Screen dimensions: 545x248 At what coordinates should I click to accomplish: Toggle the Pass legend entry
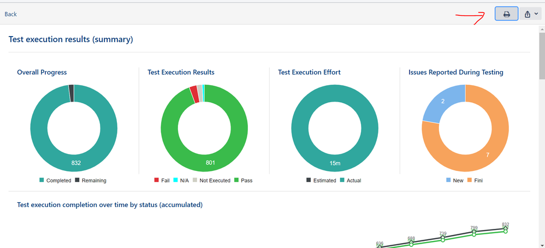[243, 180]
